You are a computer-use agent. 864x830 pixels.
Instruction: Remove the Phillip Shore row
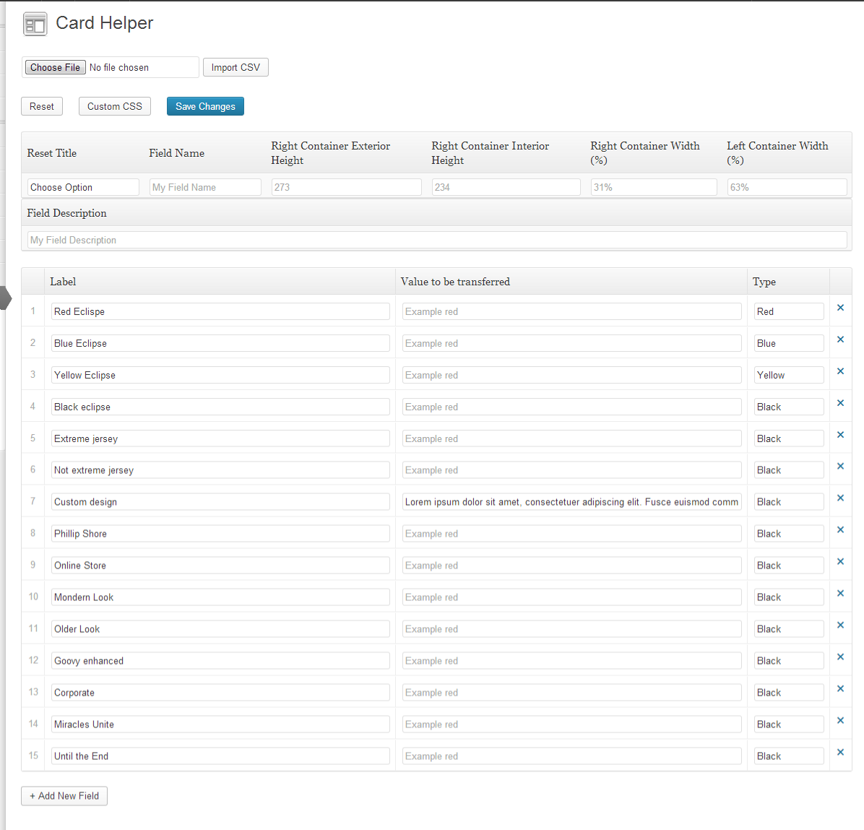coord(840,529)
